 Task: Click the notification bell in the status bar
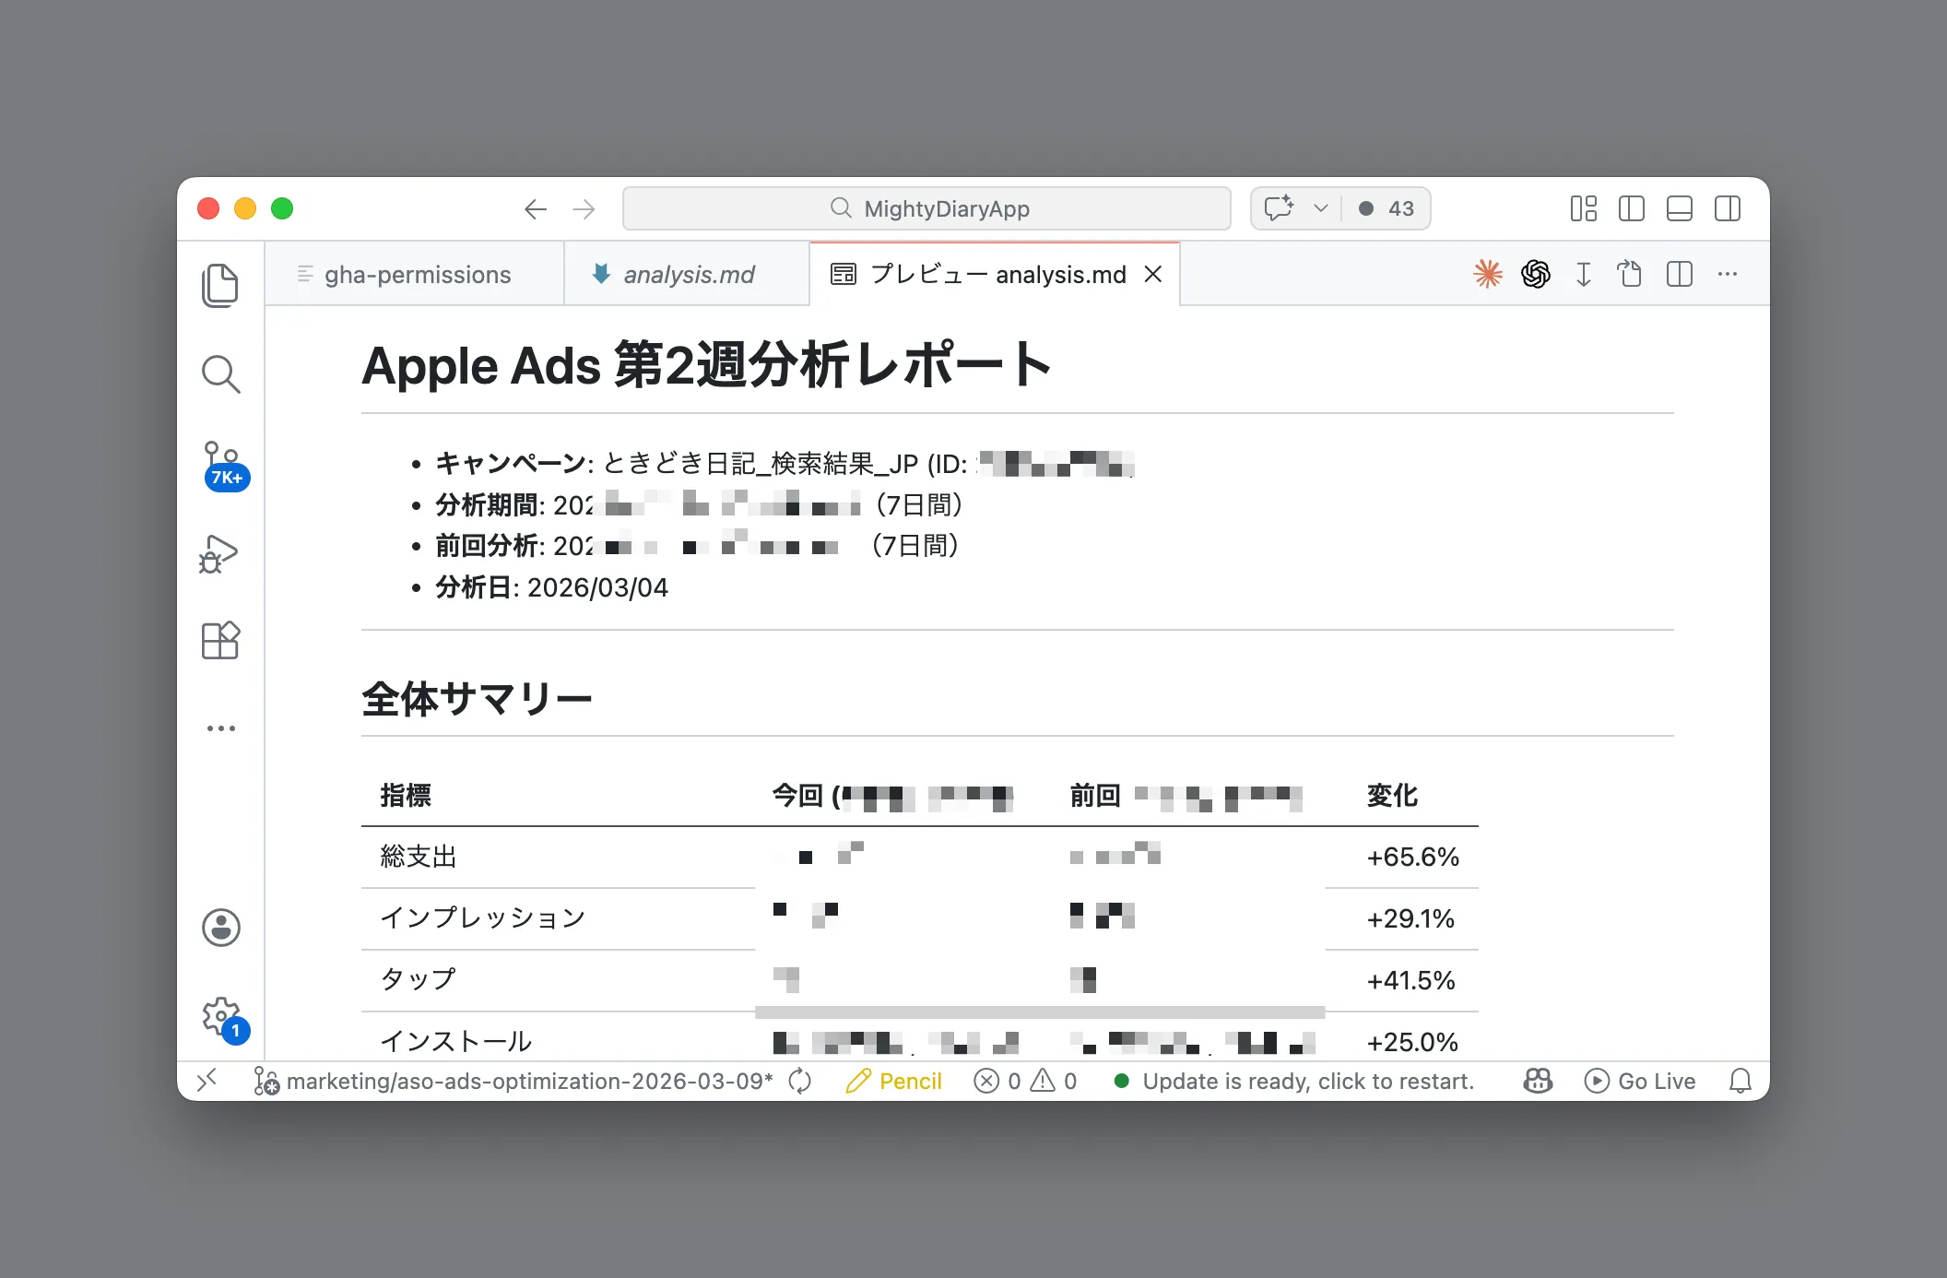1740,1081
